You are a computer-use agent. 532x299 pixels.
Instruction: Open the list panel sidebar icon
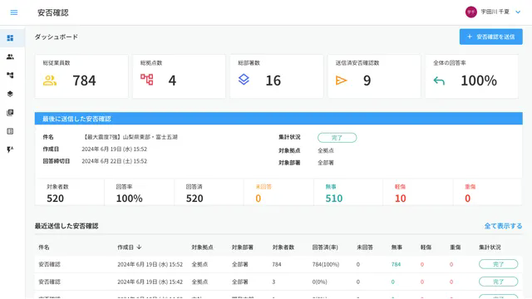10,131
